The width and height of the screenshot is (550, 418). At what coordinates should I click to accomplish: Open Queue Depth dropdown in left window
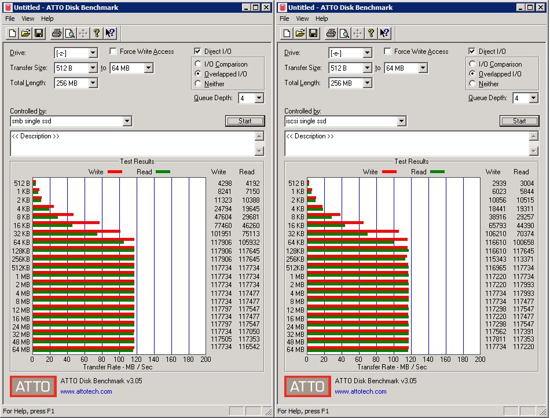pos(259,98)
